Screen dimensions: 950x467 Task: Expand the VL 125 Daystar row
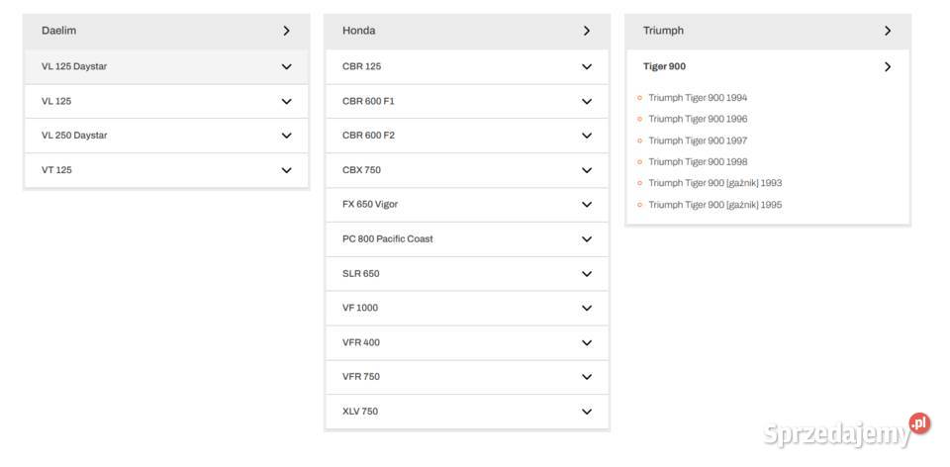pyautogui.click(x=166, y=66)
